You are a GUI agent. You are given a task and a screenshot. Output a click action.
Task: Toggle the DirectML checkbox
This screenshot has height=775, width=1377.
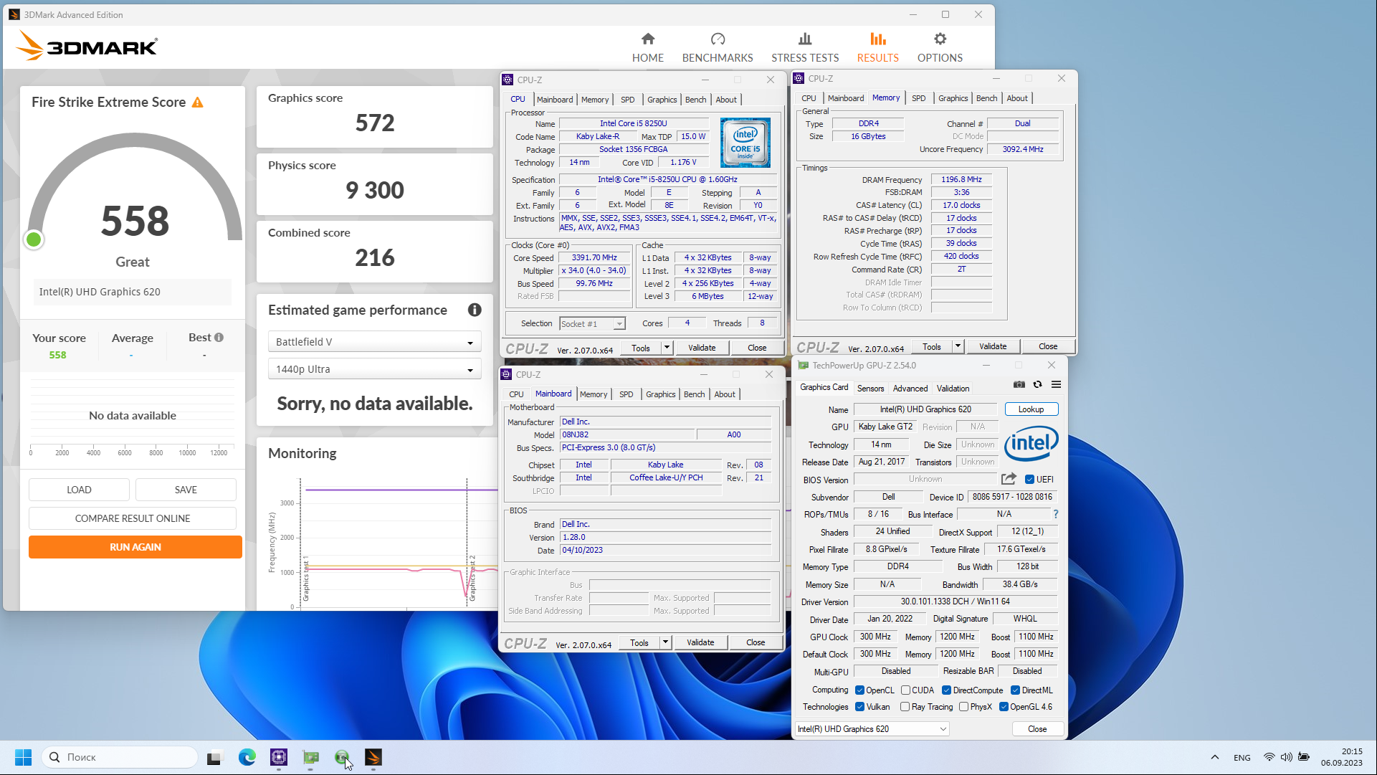click(1015, 690)
